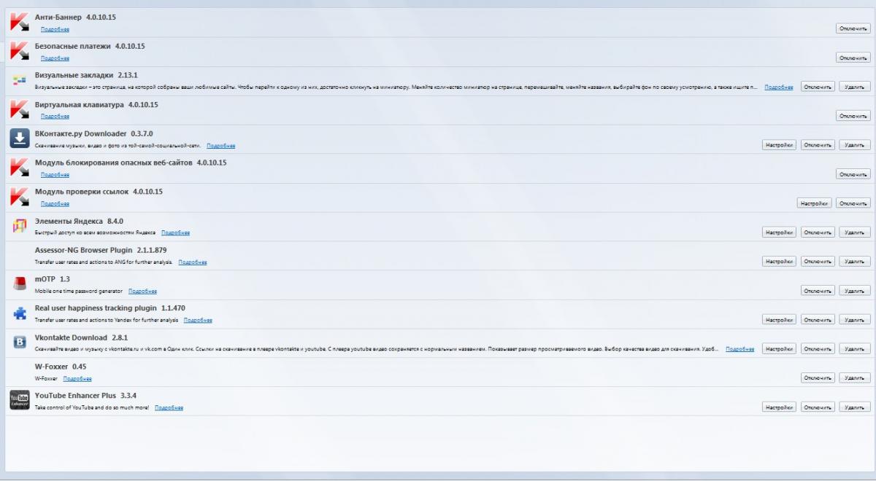Click the Визуальные закладки extension icon

(20, 81)
